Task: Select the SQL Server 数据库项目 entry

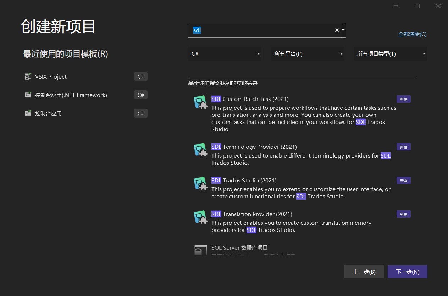Action: (239, 248)
